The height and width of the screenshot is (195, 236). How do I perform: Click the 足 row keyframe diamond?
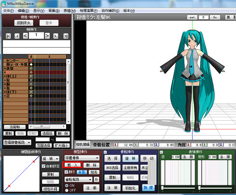[x=31, y=96]
